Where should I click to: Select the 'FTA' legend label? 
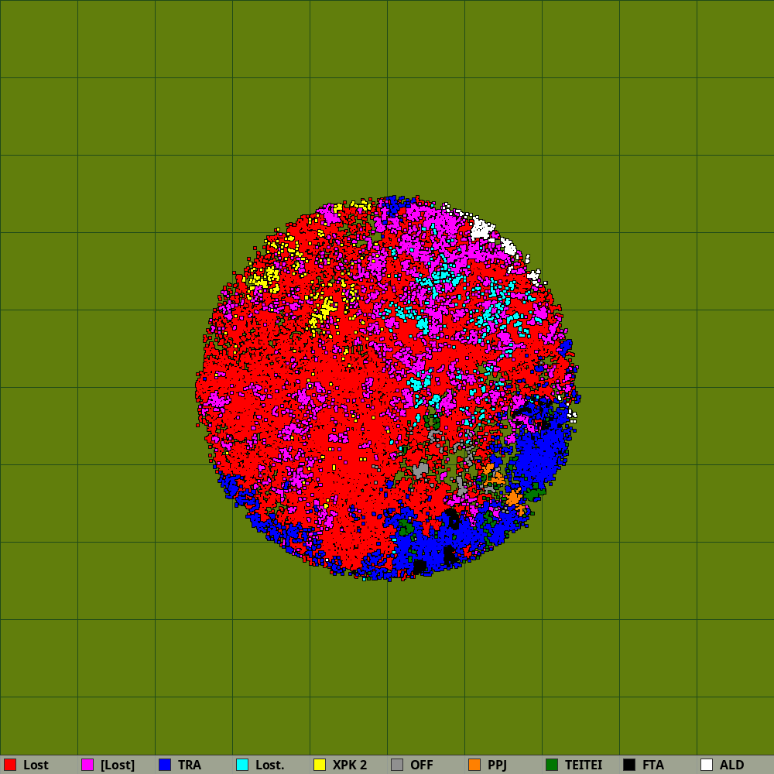653,765
